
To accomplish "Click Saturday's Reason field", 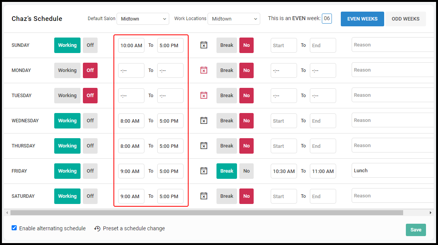I will point(393,195).
